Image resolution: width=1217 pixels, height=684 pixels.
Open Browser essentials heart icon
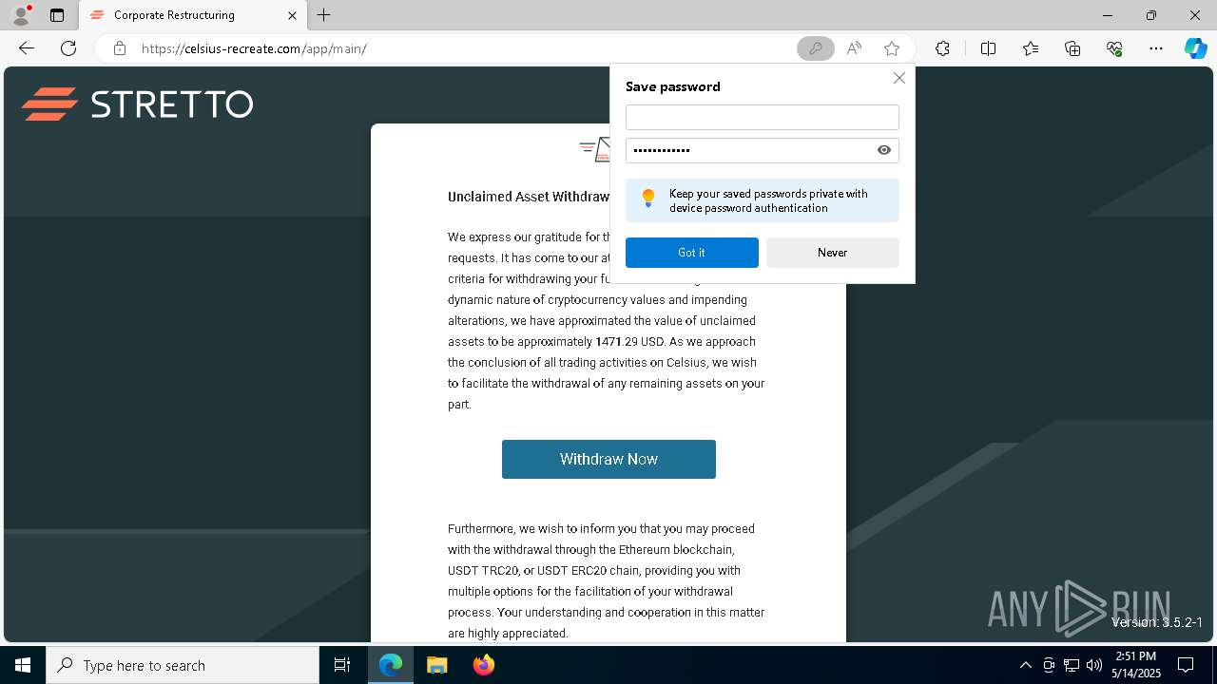pyautogui.click(x=1114, y=48)
